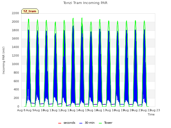Click the 2000 y-axis tick label

click(x=15, y=22)
